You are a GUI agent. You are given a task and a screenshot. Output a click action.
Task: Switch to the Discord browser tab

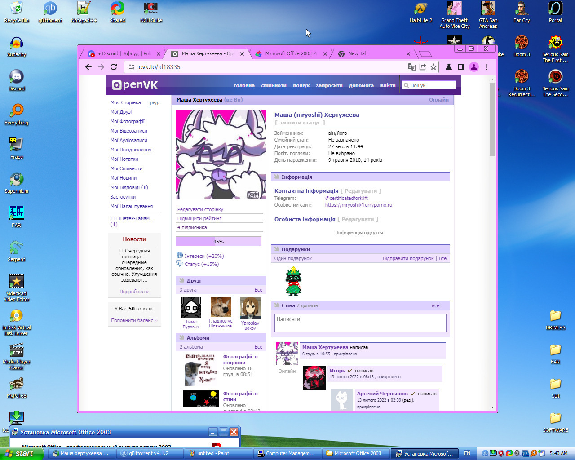tap(121, 54)
